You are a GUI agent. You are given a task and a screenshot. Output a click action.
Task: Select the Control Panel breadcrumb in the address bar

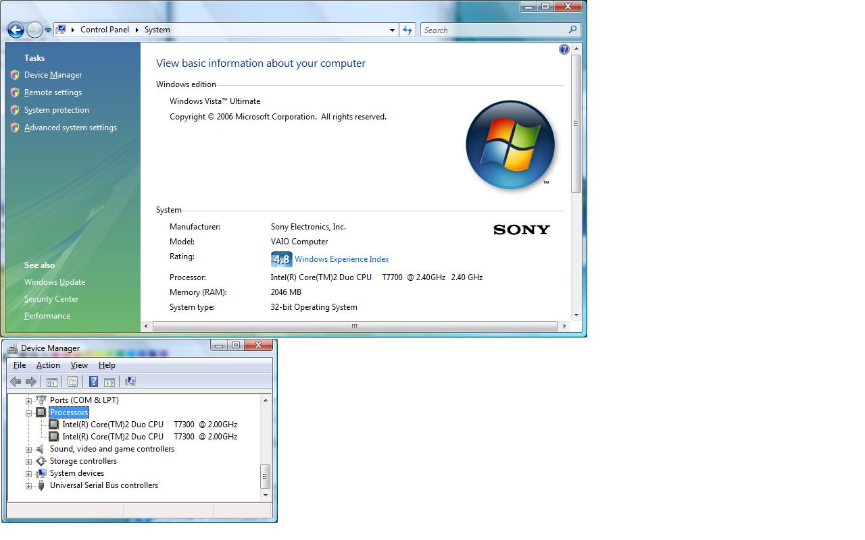[105, 30]
